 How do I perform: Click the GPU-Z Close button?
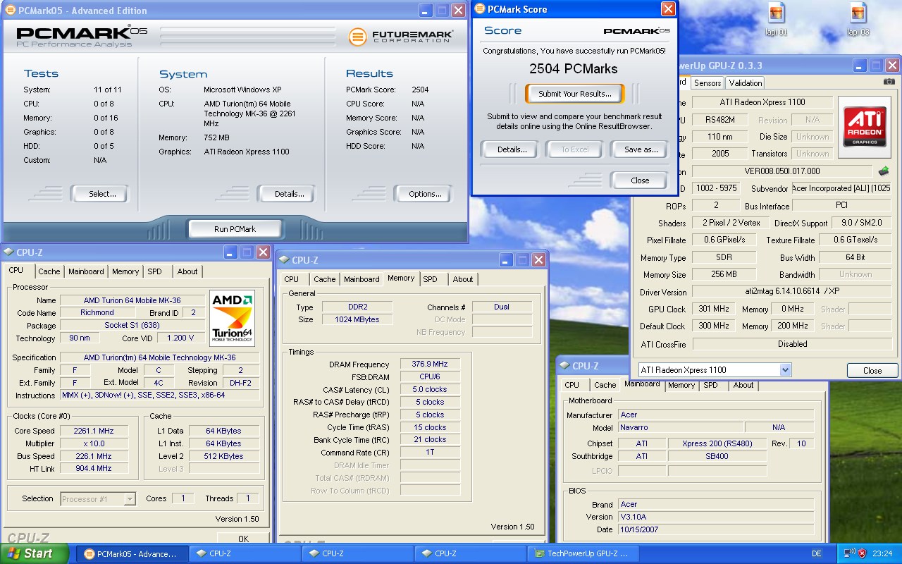[x=872, y=371]
